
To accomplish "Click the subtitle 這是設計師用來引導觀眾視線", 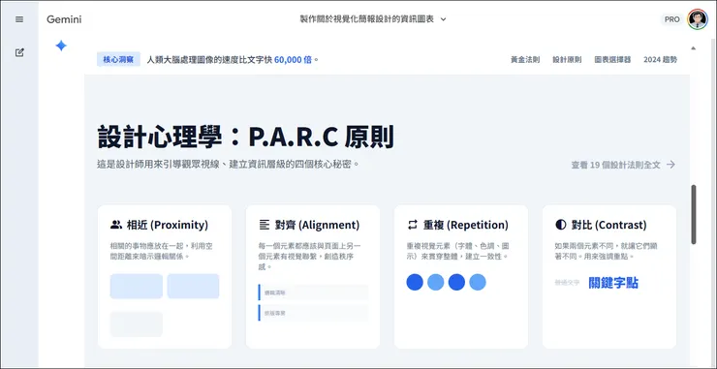I will (x=228, y=164).
